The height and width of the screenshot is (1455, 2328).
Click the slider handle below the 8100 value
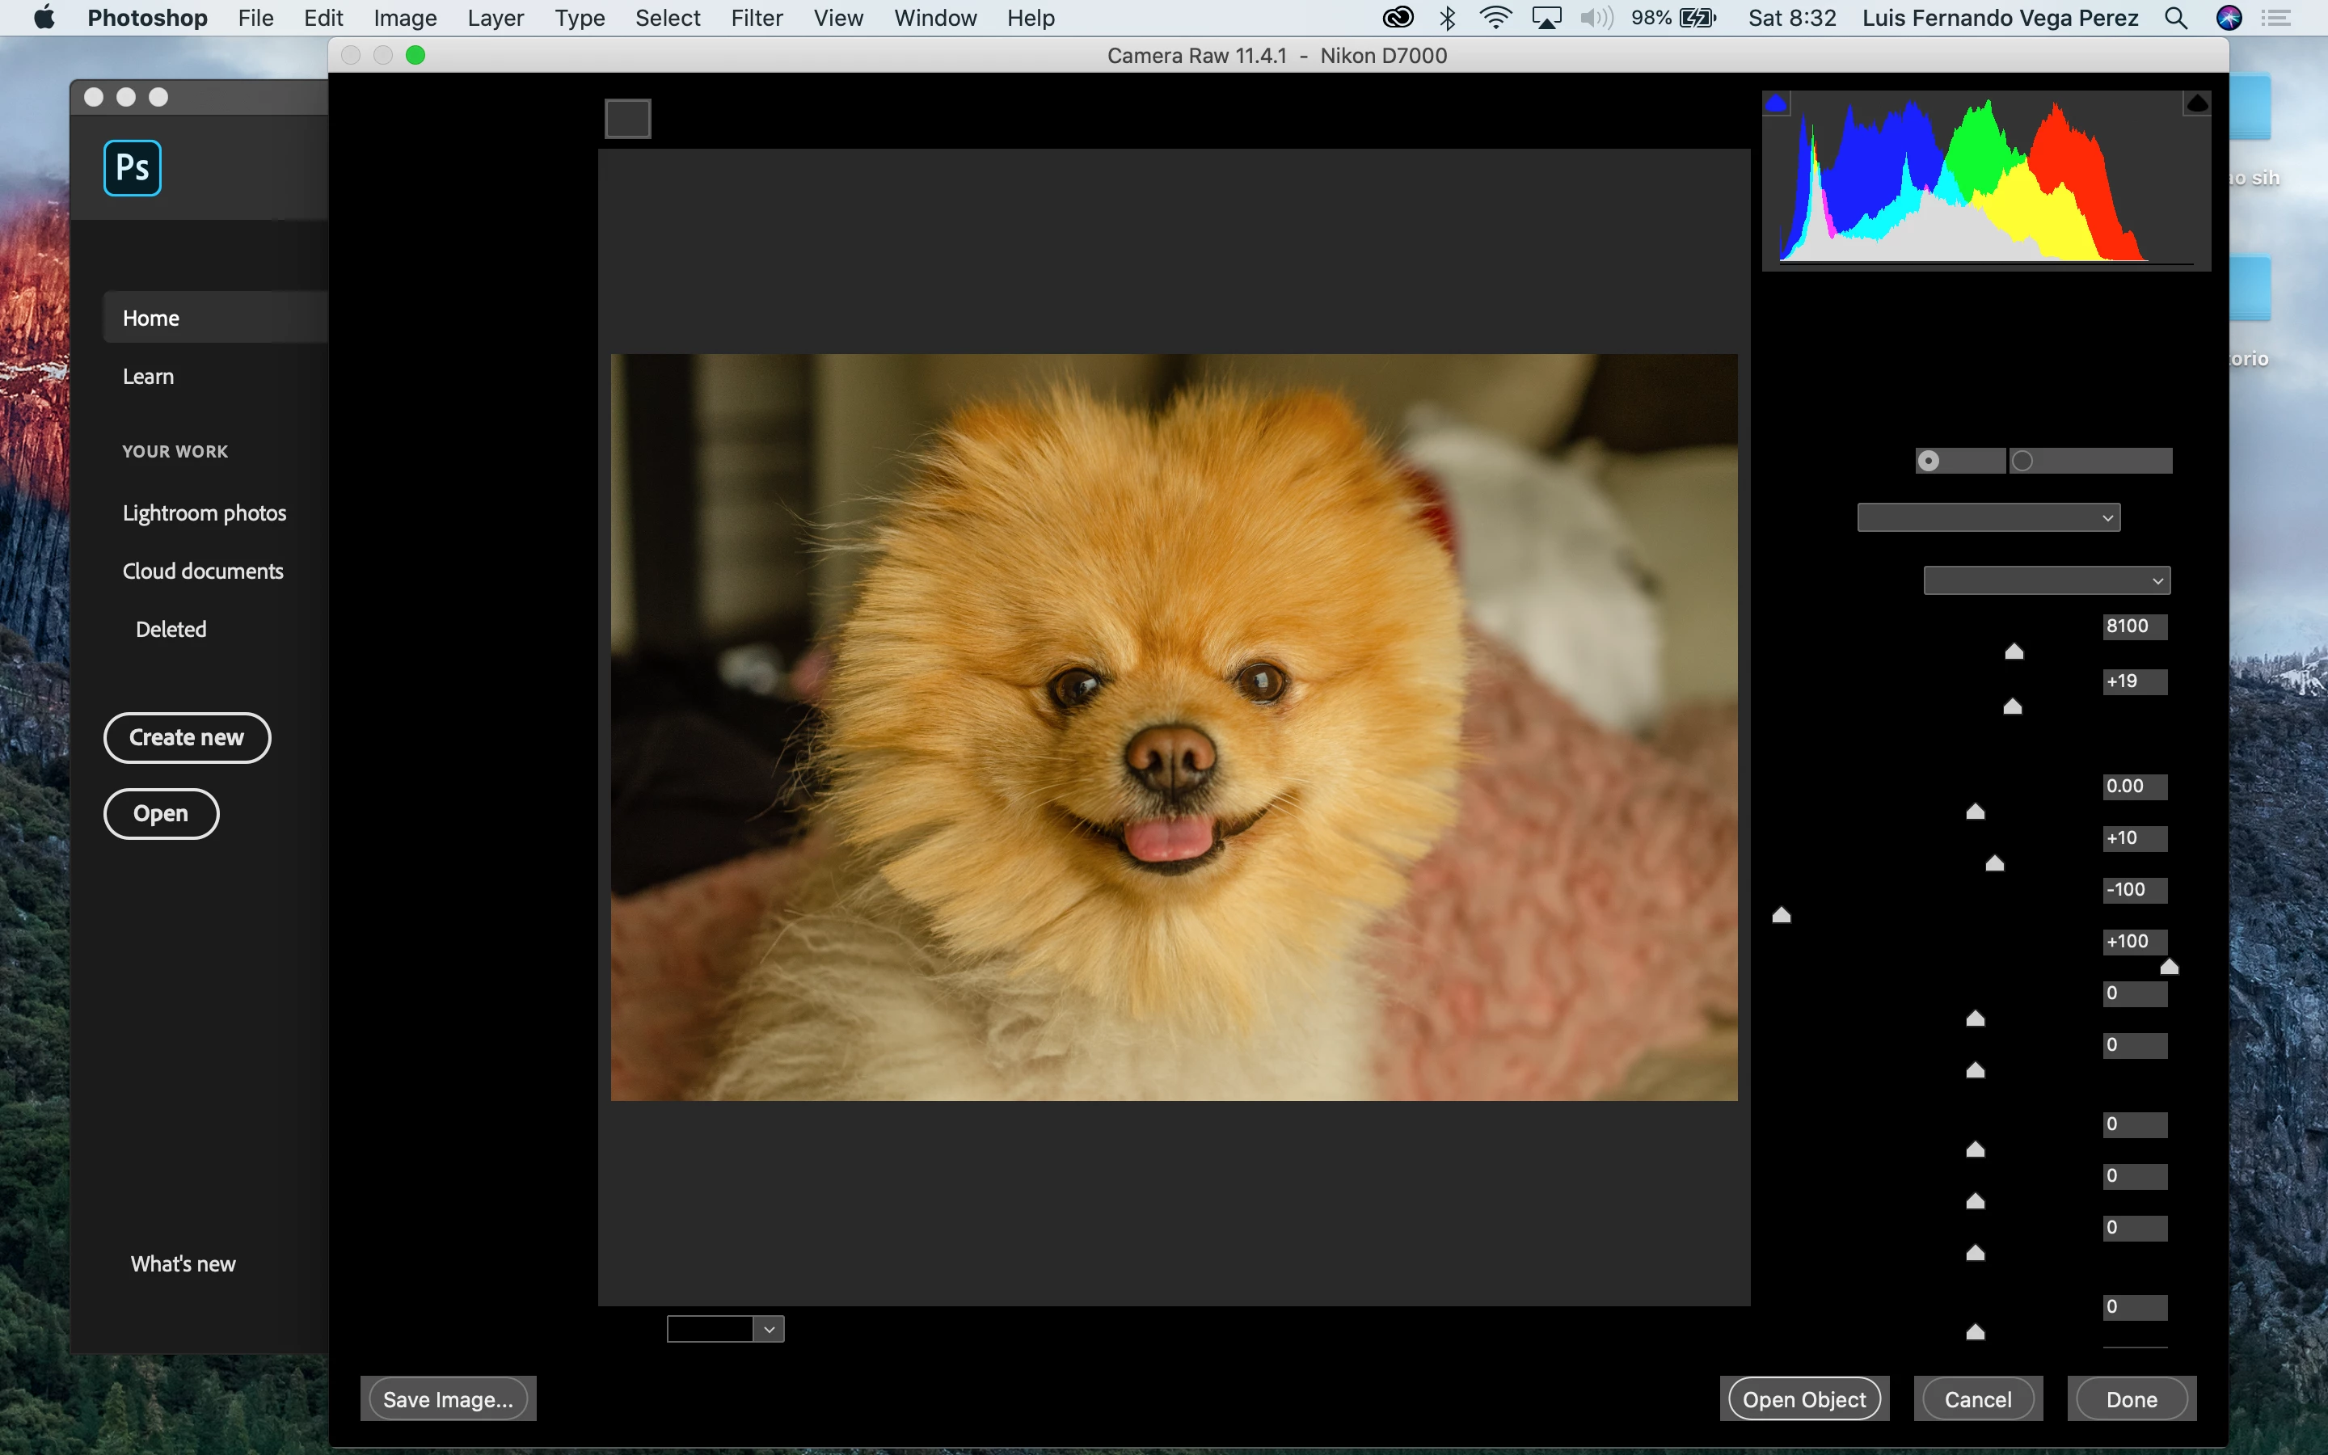point(2014,652)
